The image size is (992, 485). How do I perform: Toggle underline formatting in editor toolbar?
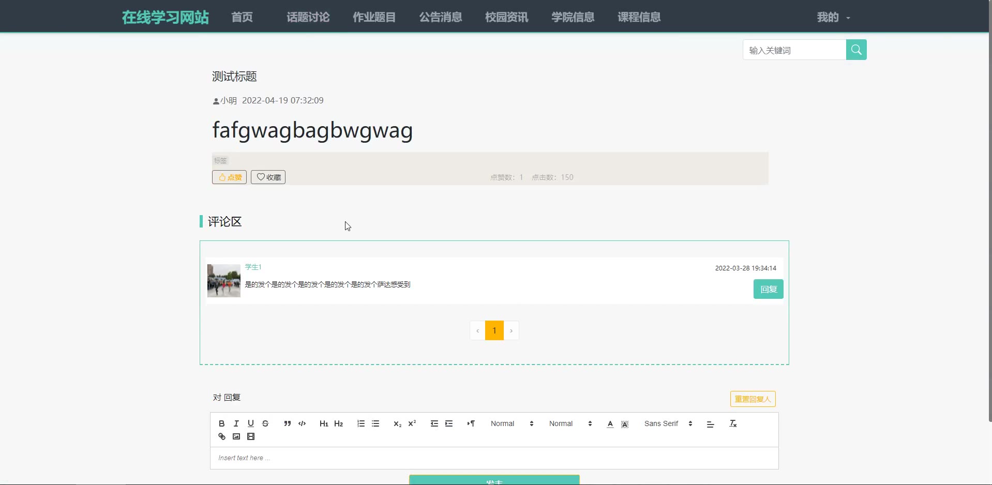[x=251, y=423]
